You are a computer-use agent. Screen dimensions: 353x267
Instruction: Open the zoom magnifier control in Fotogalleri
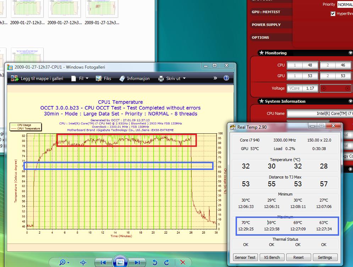[x=64, y=262]
